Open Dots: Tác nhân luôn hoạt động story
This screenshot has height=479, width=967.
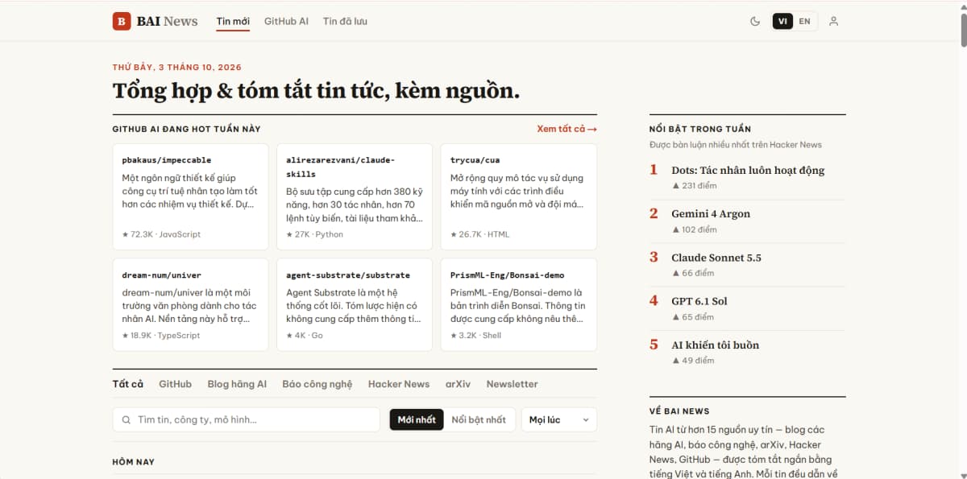748,170
